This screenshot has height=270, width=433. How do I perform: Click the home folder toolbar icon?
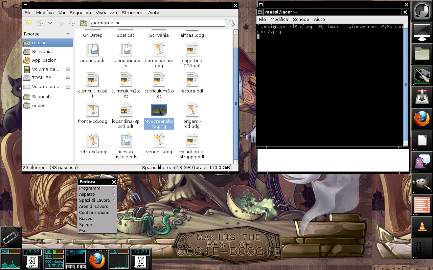tap(83, 23)
